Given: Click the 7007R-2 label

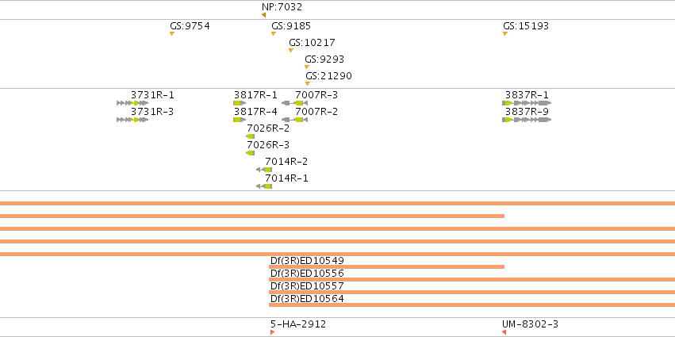Looking at the screenshot, I should (x=316, y=112).
